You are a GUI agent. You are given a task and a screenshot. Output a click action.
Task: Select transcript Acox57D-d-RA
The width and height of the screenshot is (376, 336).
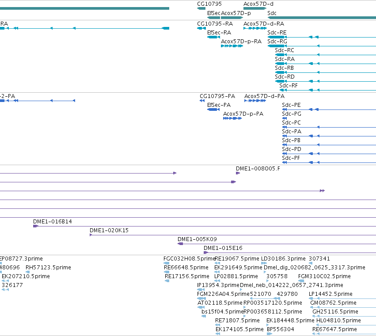255,28
